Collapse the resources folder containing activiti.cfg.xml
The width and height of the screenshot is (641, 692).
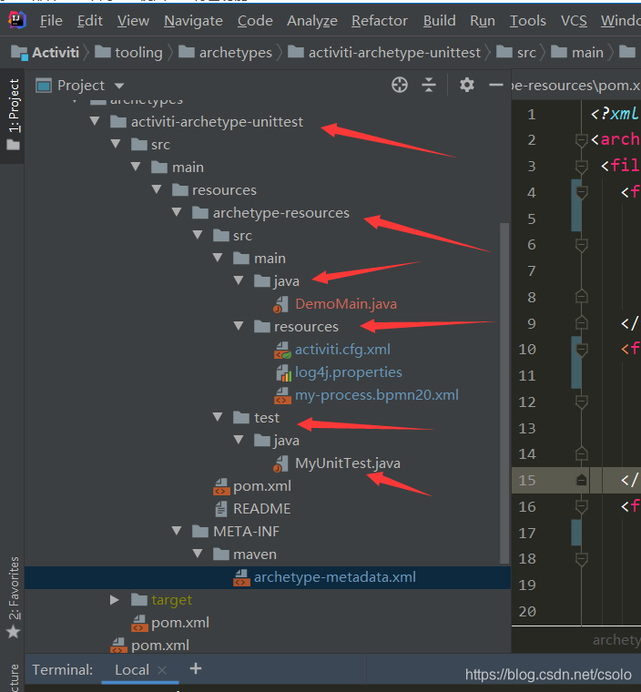(239, 326)
